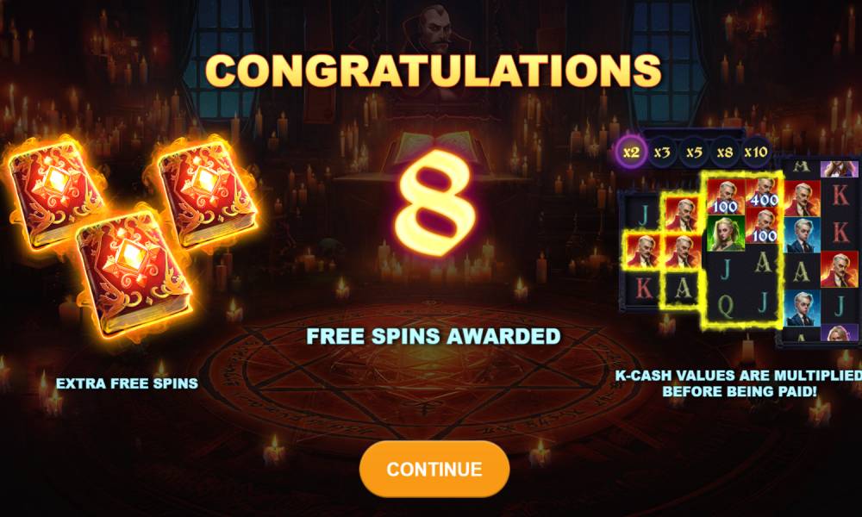
Task: Click the rightmost flaming spell book
Action: pos(205,192)
